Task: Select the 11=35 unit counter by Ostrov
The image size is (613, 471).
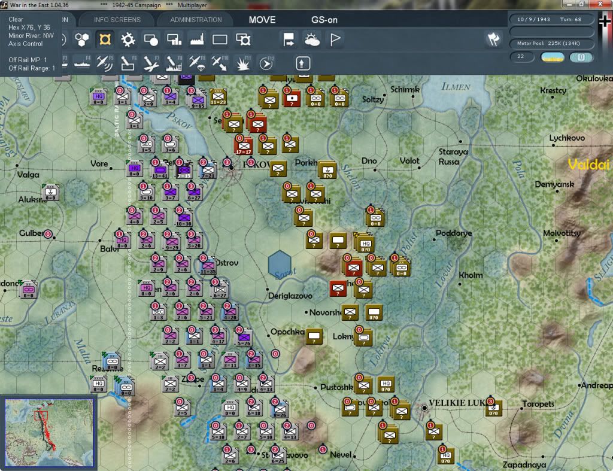Action: (208, 266)
